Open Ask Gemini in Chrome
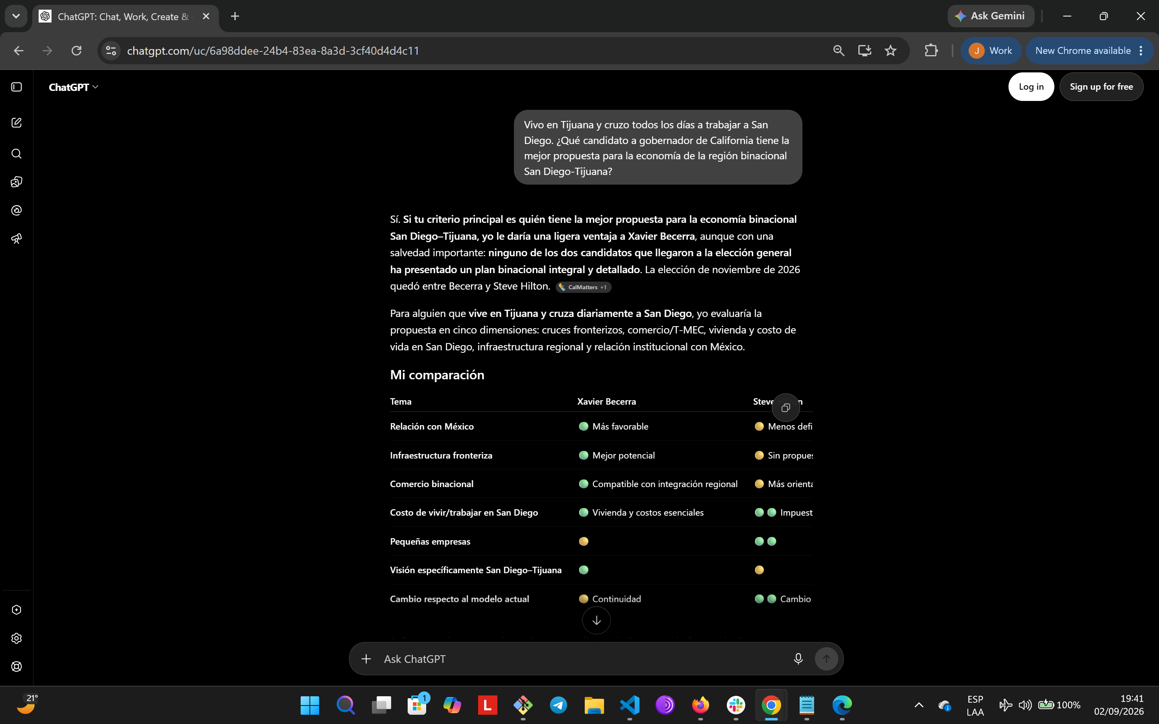This screenshot has width=1159, height=724. click(990, 16)
